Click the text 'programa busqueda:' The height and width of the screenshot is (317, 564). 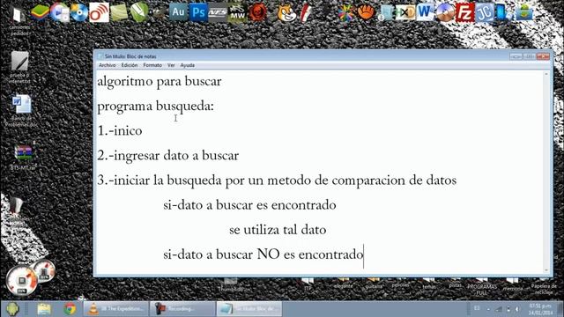coord(155,106)
